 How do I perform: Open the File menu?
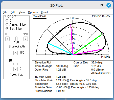click(x=5, y=12)
